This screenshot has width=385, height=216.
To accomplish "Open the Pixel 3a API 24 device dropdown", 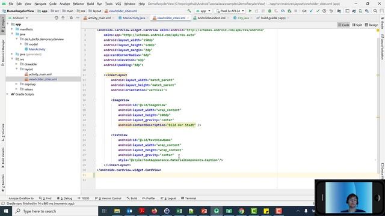I will click(230, 11).
